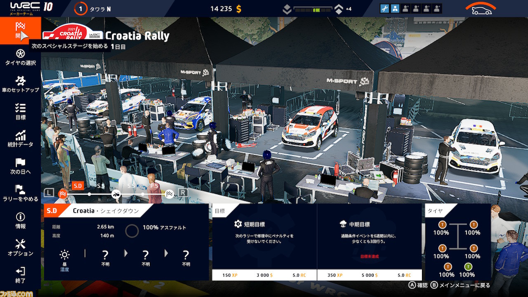Image resolution: width=528 pixels, height=297 pixels.
Task: Start the next special stage via checkered flag
Action: tap(20, 31)
